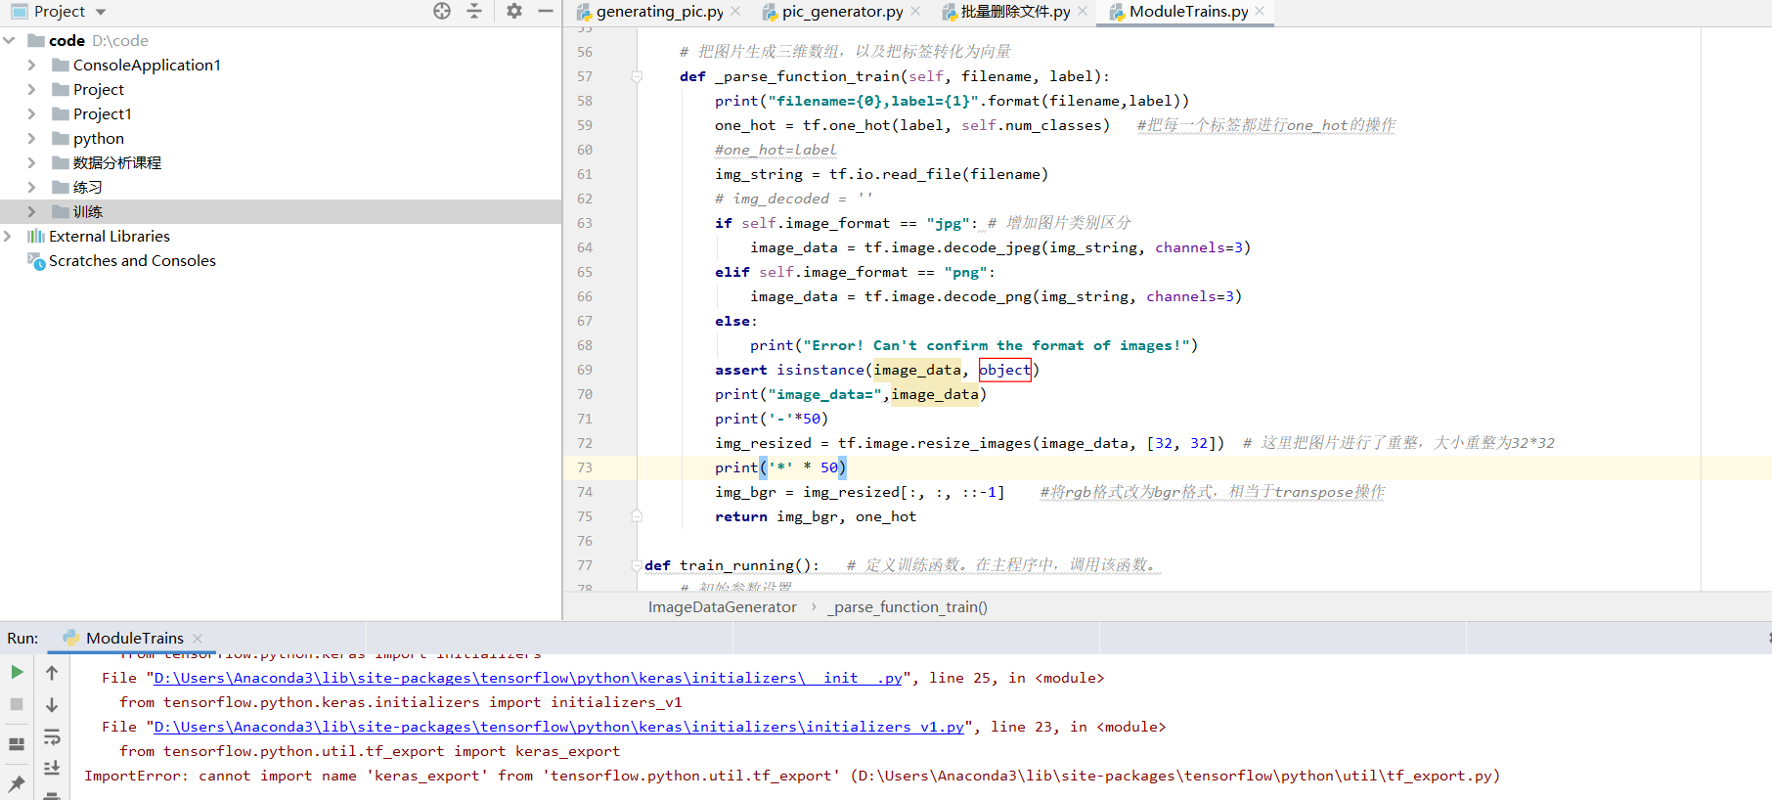The height and width of the screenshot is (800, 1772).
Task: Click the locate/select opened file target icon
Action: 442,11
